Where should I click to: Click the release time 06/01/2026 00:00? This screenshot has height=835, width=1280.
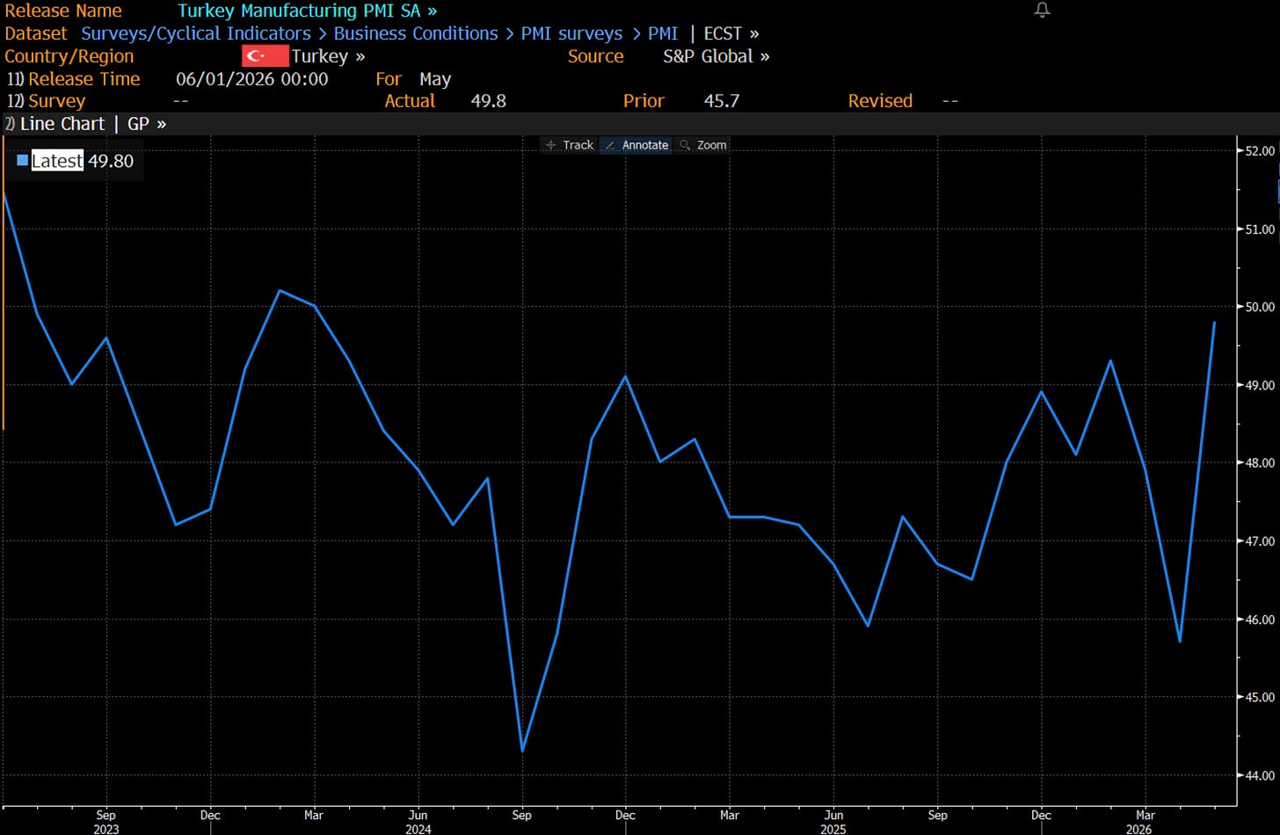[252, 79]
